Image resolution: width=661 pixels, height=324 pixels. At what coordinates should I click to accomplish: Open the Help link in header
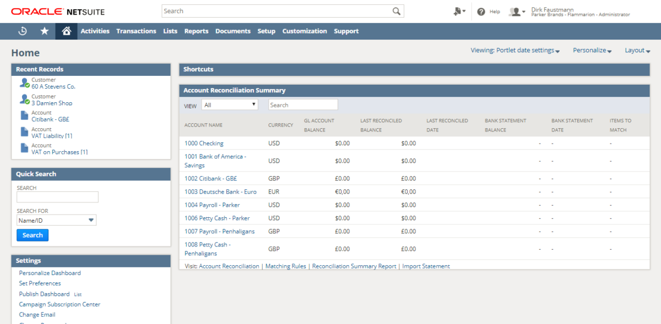(495, 12)
